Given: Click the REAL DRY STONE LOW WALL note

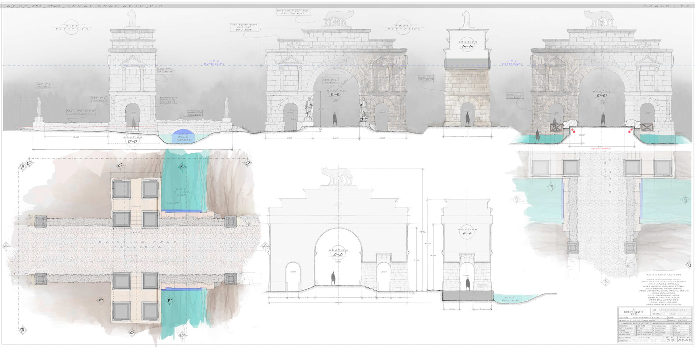Looking at the screenshot, I should [x=80, y=112].
